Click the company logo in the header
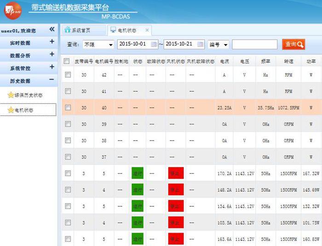Screen dimensions: 322x246 [12, 10]
